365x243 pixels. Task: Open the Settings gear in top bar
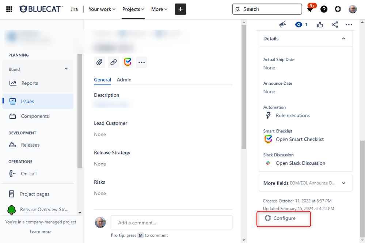(338, 9)
